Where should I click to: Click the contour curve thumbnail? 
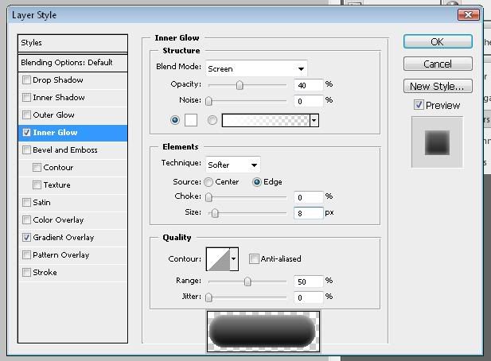217,258
